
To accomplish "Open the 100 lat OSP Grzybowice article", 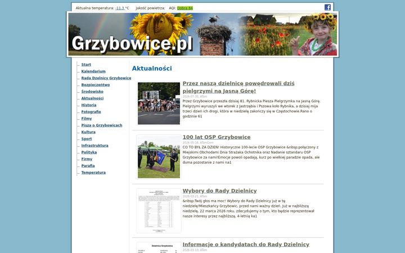I will pos(217,137).
